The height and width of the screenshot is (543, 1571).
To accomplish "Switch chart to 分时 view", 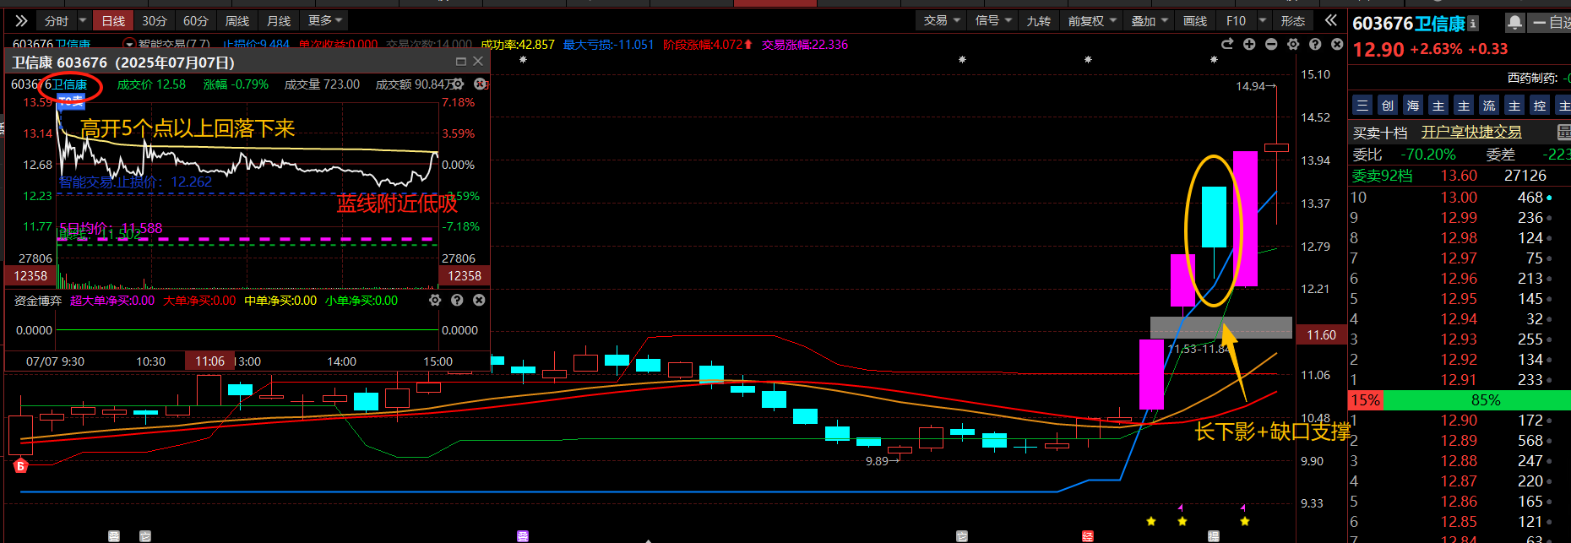I will (x=57, y=20).
